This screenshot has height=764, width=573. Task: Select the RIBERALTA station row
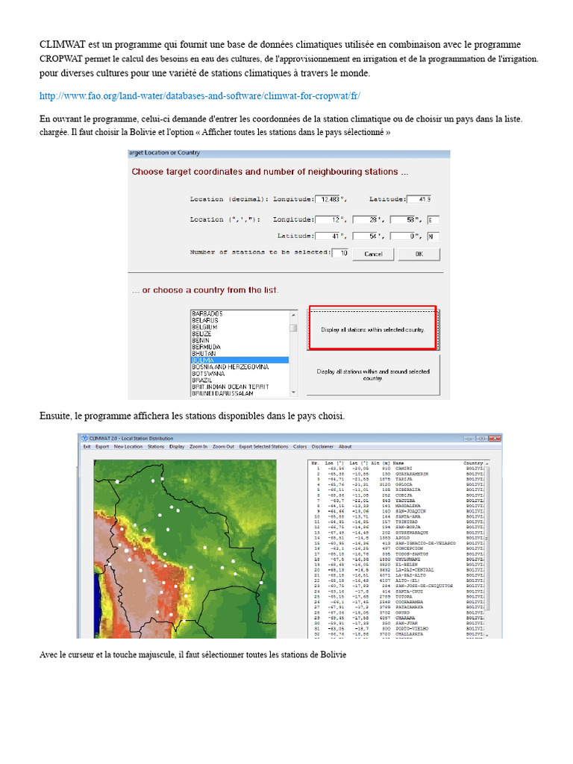[x=397, y=489]
